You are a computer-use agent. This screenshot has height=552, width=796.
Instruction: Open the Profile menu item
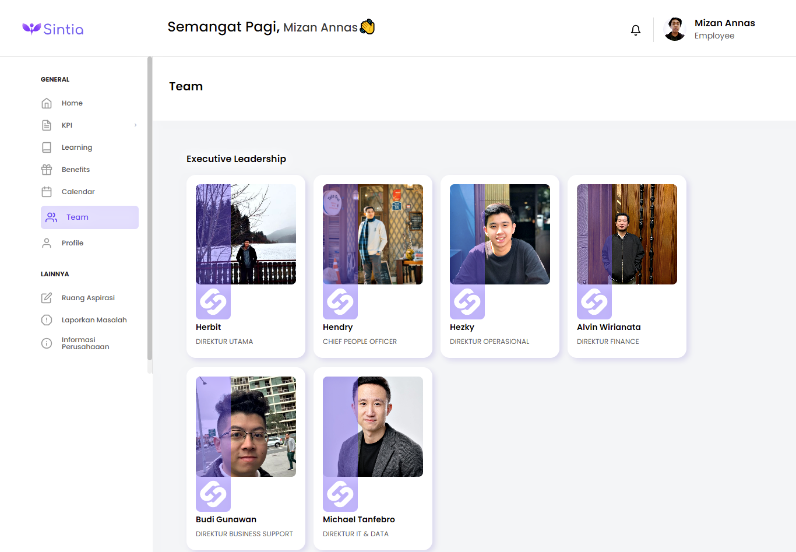(72, 243)
